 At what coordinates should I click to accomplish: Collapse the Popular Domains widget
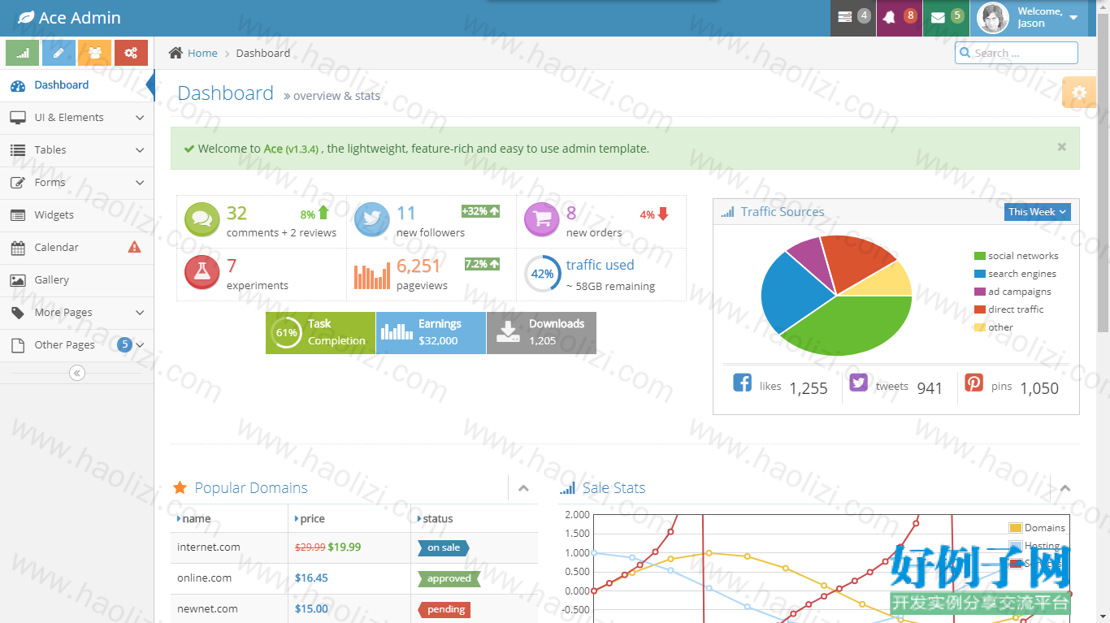pos(523,488)
